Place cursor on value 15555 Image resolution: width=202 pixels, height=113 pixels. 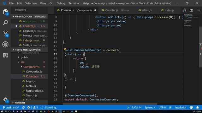tap(95, 67)
